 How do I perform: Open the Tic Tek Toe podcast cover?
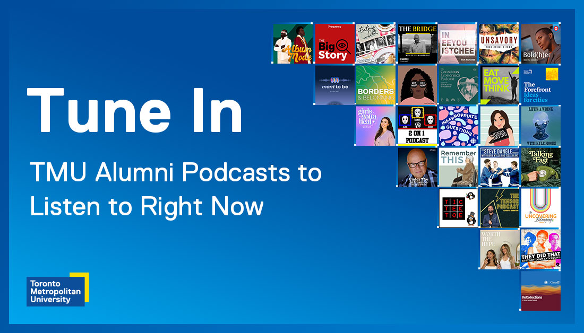[458, 208]
